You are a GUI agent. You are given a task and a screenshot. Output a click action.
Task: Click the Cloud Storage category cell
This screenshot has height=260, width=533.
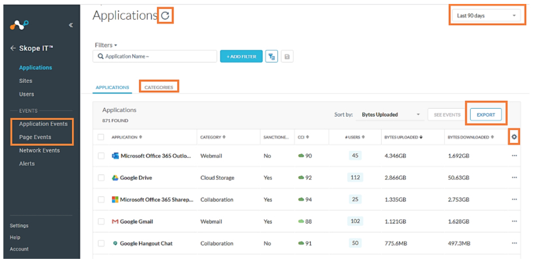217,178
